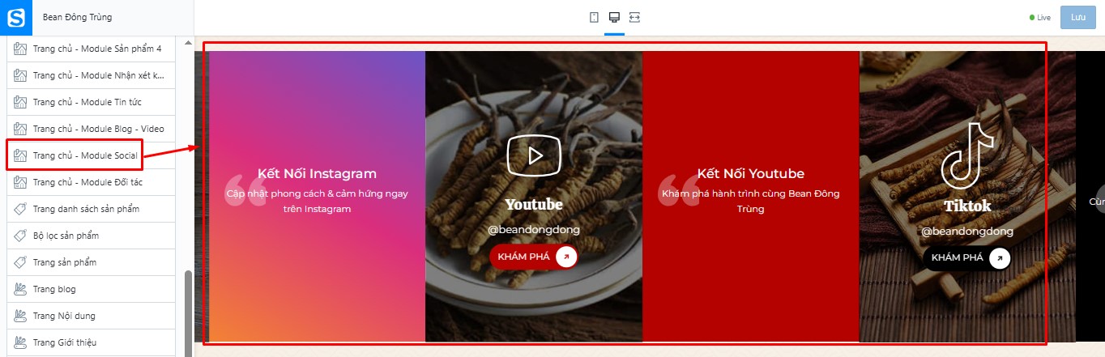This screenshot has height=357, width=1105.
Task: Switch to mobile preview icon
Action: 594,17
